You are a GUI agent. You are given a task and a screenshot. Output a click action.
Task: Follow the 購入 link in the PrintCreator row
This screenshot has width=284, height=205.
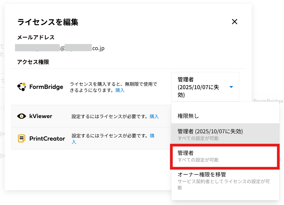152,136
